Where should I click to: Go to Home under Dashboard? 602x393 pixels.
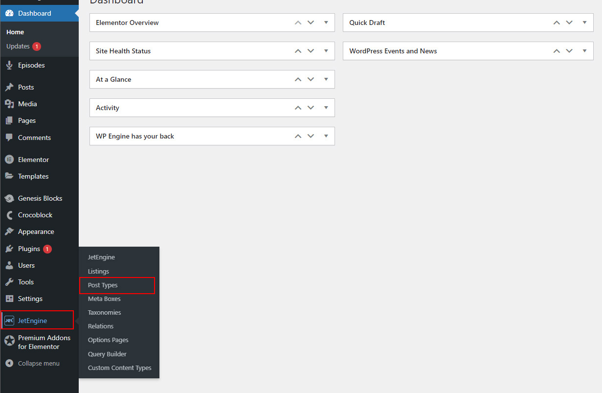15,32
